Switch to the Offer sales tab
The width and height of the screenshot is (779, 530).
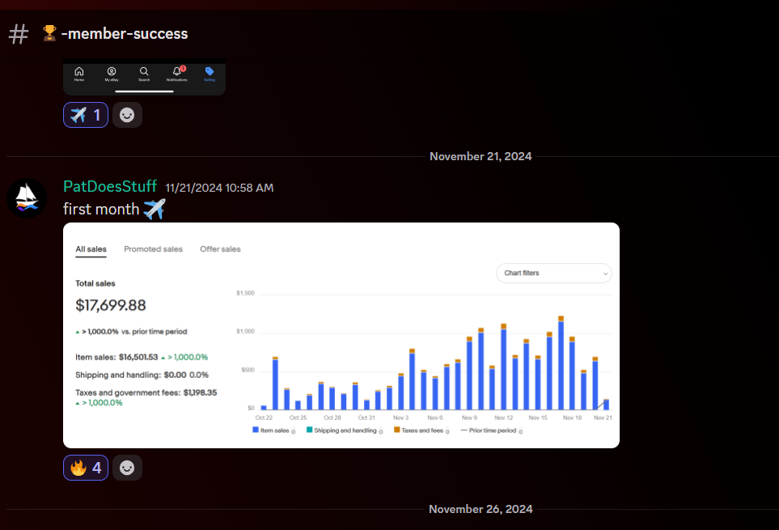[x=220, y=249]
